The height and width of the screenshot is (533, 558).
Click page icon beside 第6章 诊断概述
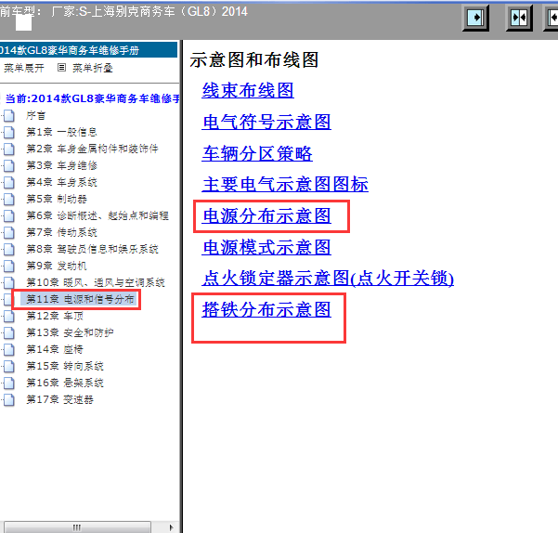coord(9,216)
